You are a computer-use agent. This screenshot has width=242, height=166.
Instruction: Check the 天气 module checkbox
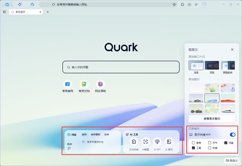209,143
